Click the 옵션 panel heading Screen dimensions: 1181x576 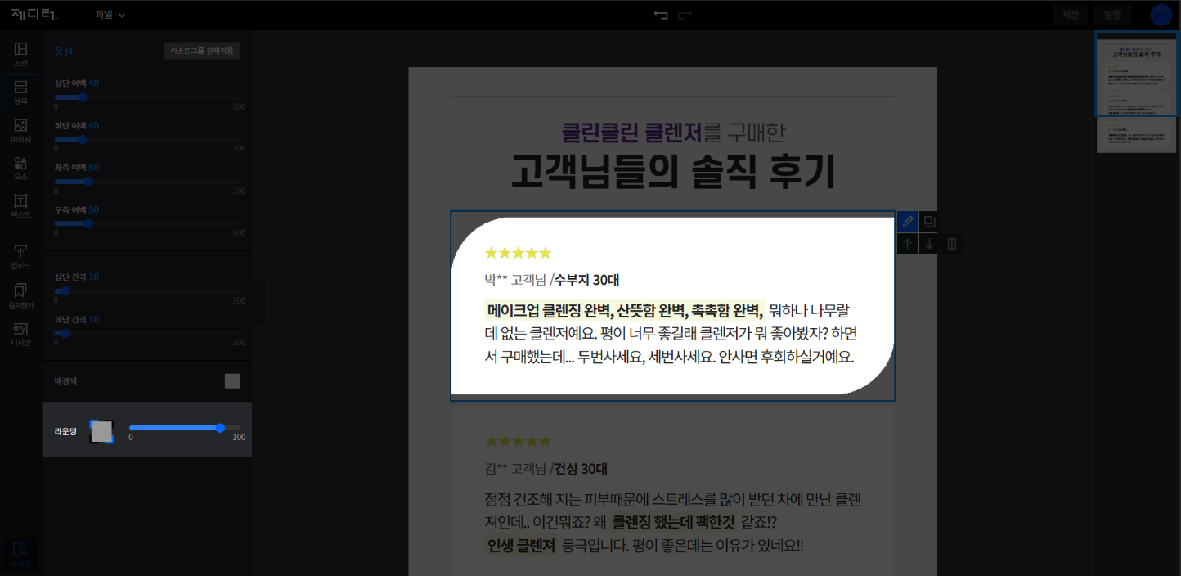click(x=64, y=52)
